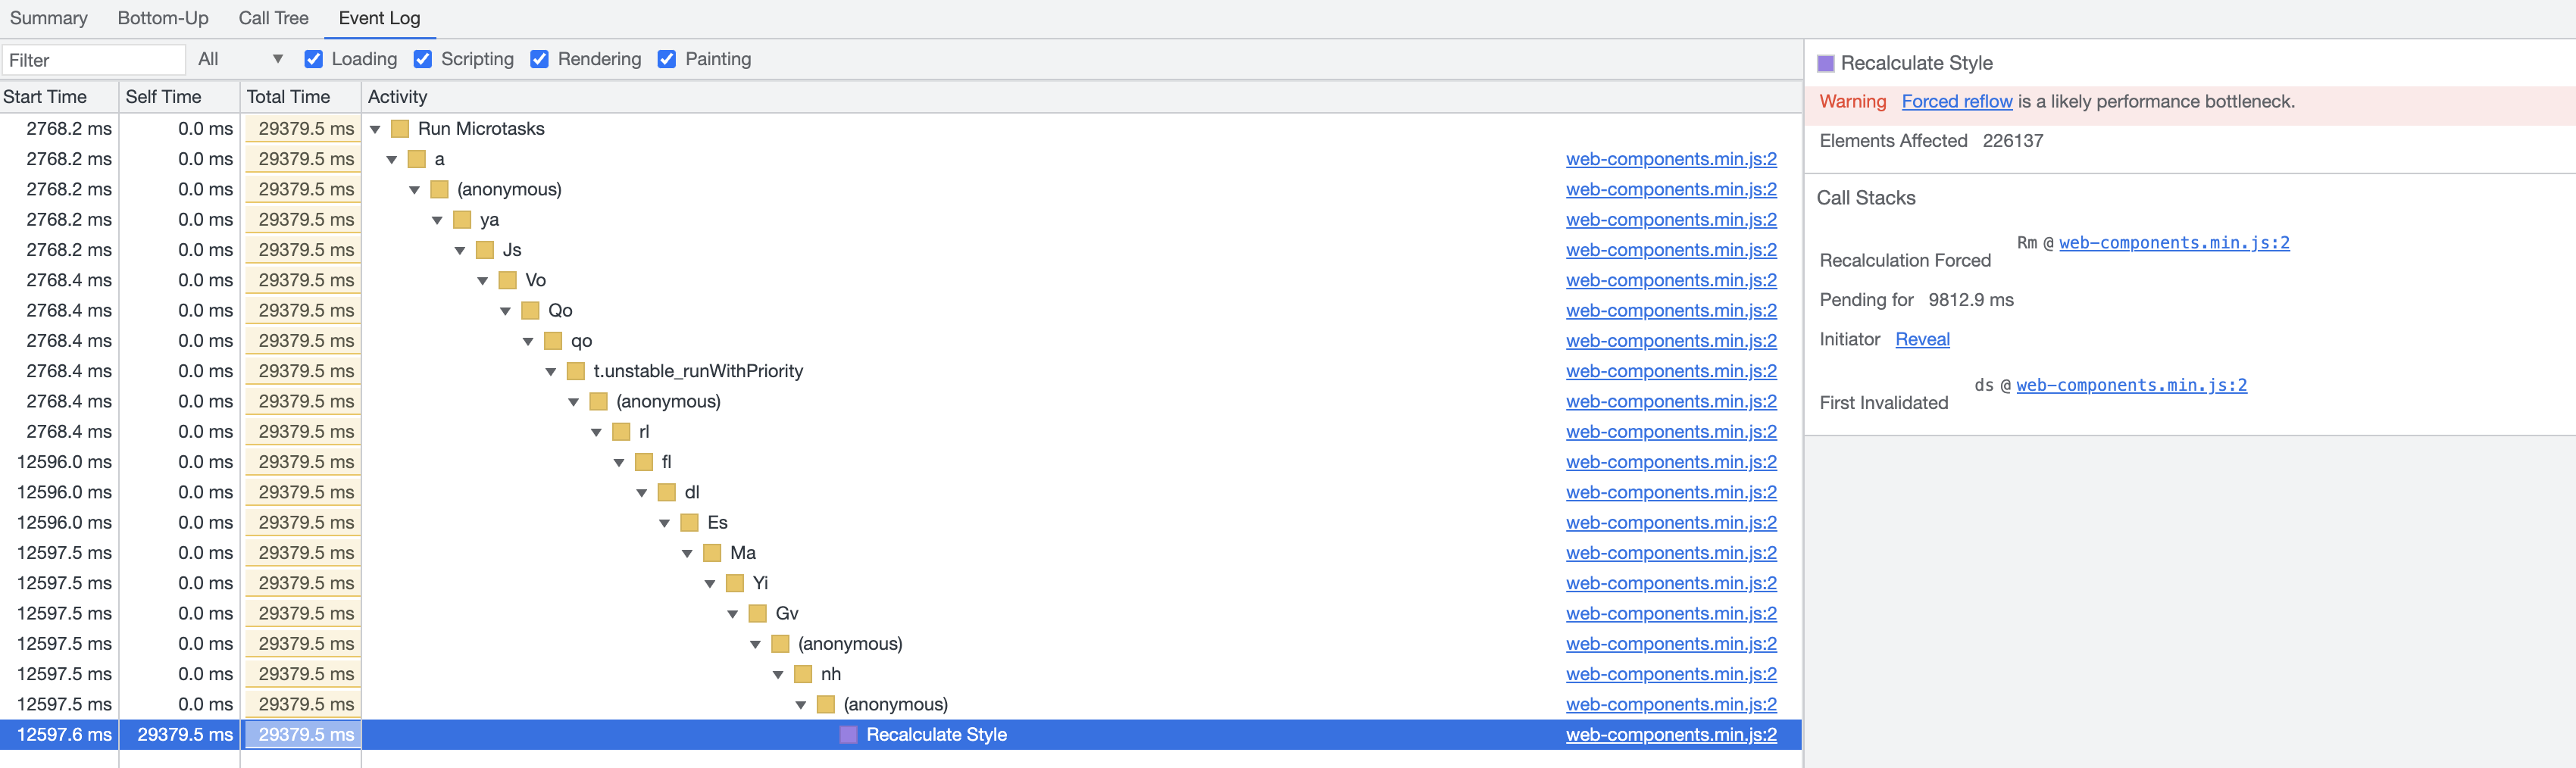Click the 12596.0 ms start time of 'fl'
The height and width of the screenshot is (768, 2576).
(64, 462)
